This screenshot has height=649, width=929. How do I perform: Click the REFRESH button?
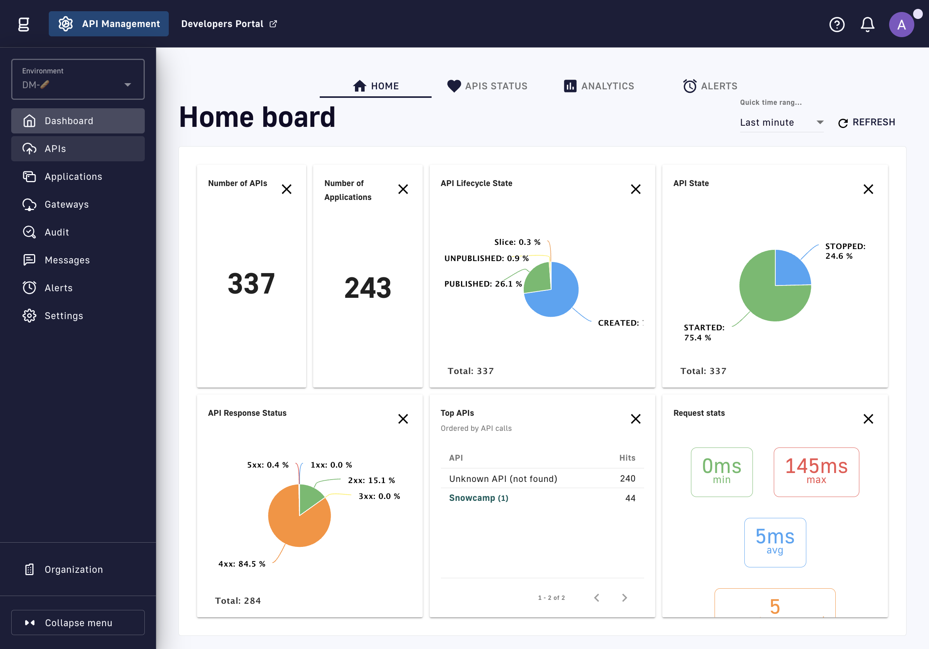[x=866, y=122]
